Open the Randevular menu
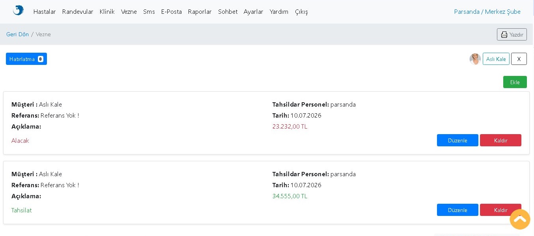This screenshot has height=236, width=534. point(78,12)
